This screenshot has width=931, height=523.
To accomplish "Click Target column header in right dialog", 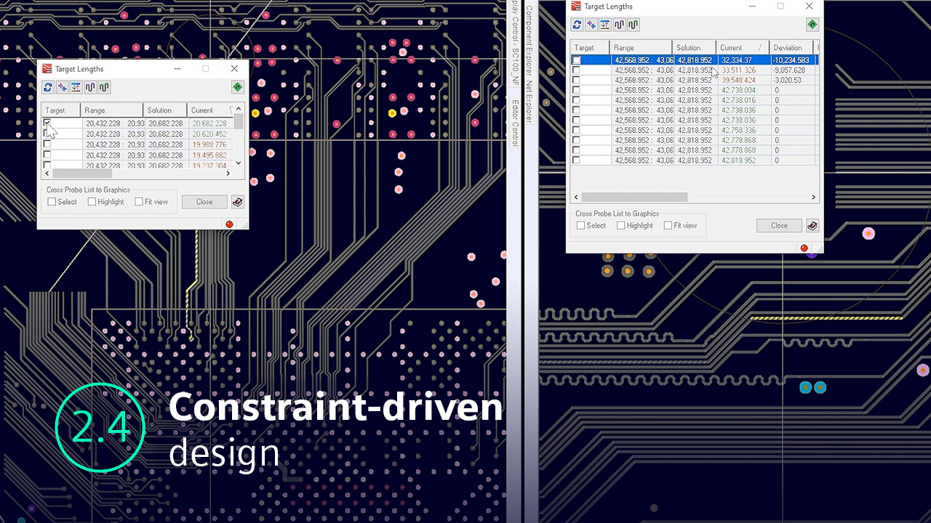I will pyautogui.click(x=591, y=48).
